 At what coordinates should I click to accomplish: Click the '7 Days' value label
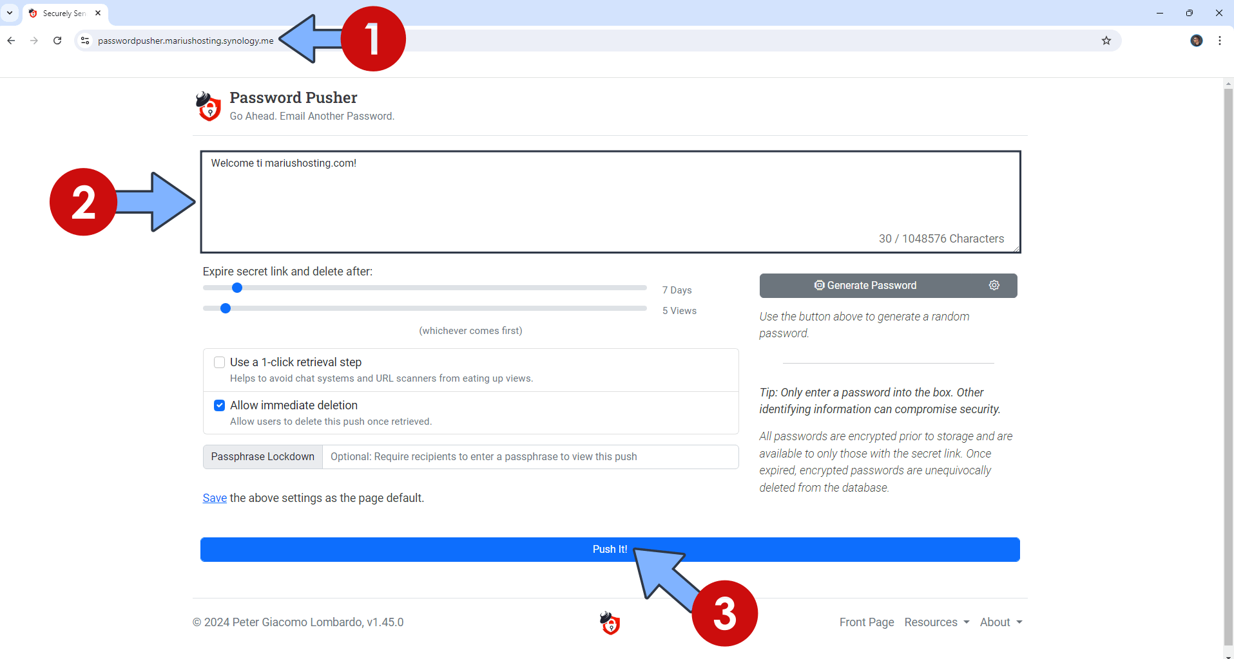tap(677, 290)
